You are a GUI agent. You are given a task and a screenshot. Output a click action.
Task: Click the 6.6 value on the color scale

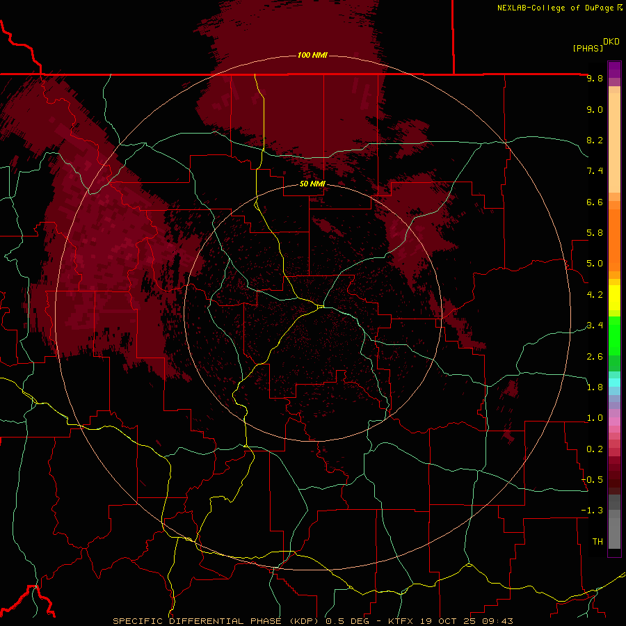(x=595, y=202)
